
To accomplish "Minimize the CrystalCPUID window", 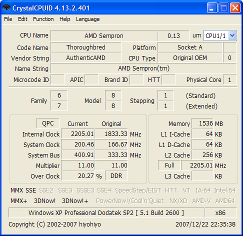I will pyautogui.click(x=212, y=8).
